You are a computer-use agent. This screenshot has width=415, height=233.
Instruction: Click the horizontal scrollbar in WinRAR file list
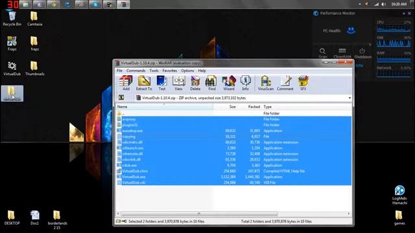click(199, 214)
